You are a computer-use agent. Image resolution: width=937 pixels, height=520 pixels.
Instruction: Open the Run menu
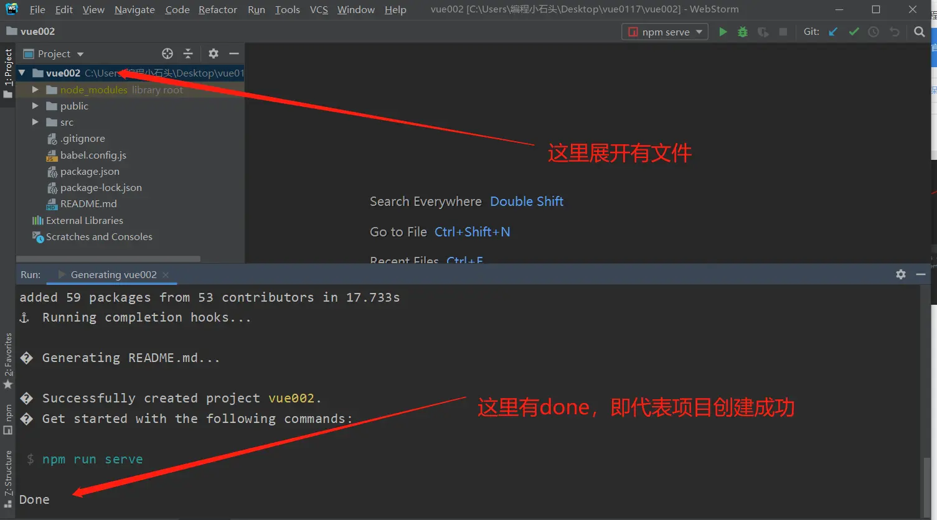[x=256, y=9]
